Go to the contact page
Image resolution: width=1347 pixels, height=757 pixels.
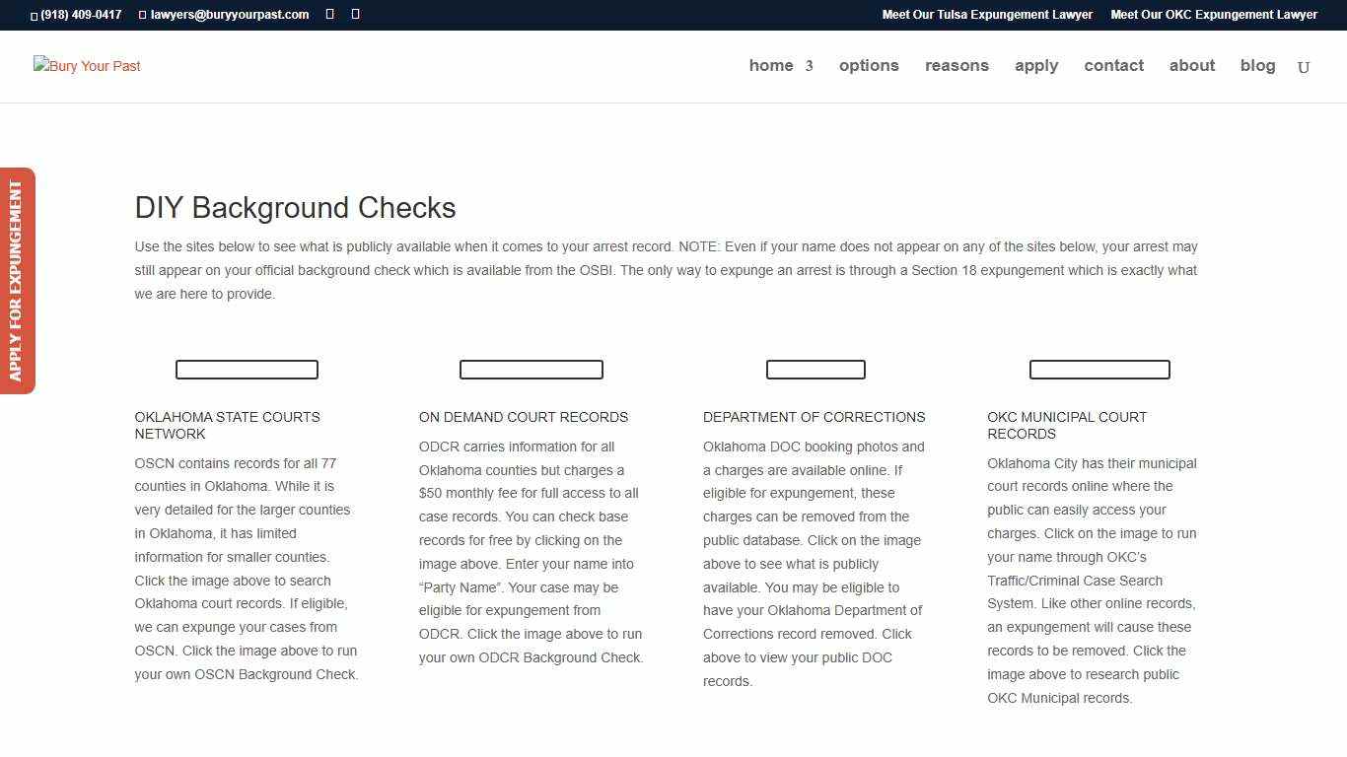point(1113,65)
